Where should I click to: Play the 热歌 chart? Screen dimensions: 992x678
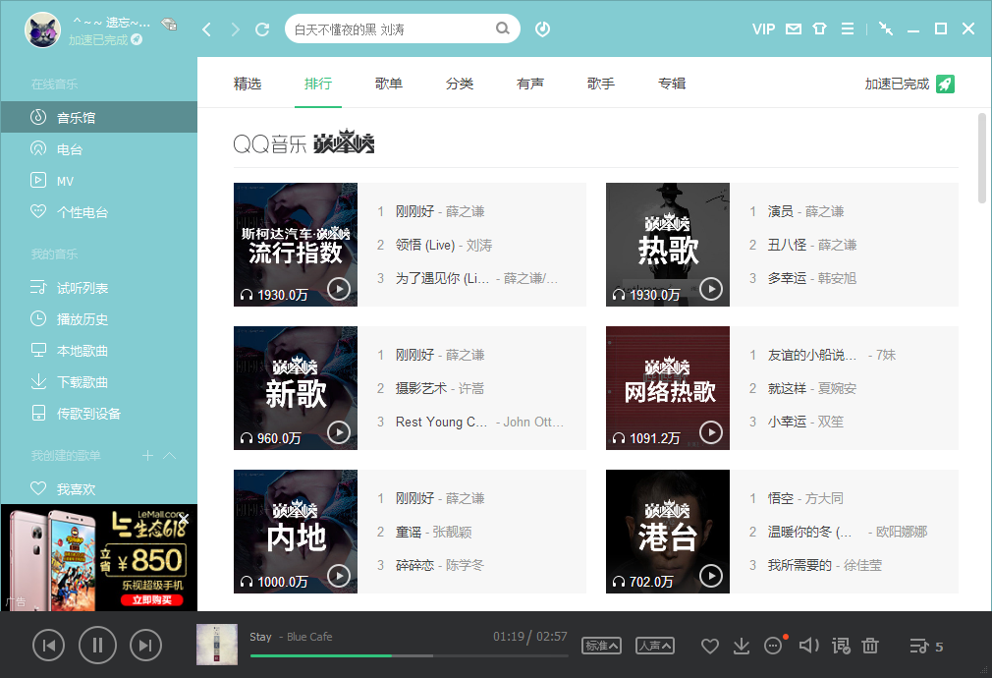point(711,289)
